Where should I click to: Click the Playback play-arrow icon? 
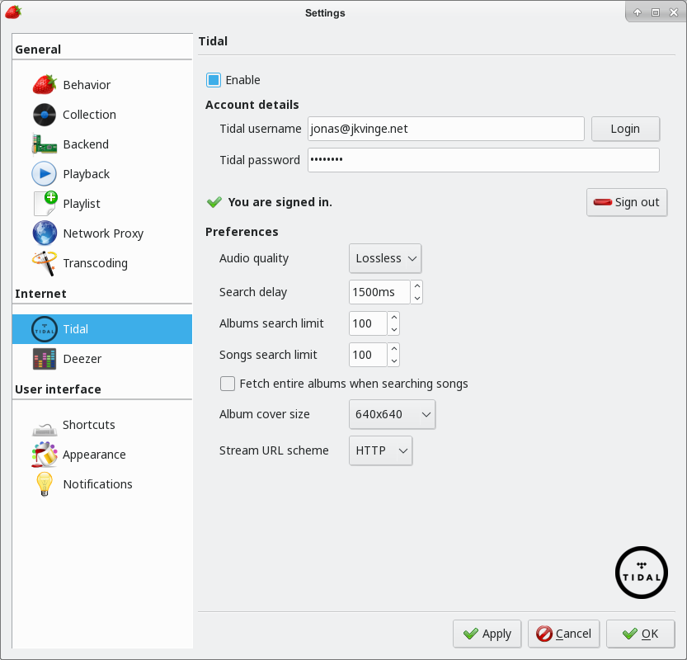(45, 174)
